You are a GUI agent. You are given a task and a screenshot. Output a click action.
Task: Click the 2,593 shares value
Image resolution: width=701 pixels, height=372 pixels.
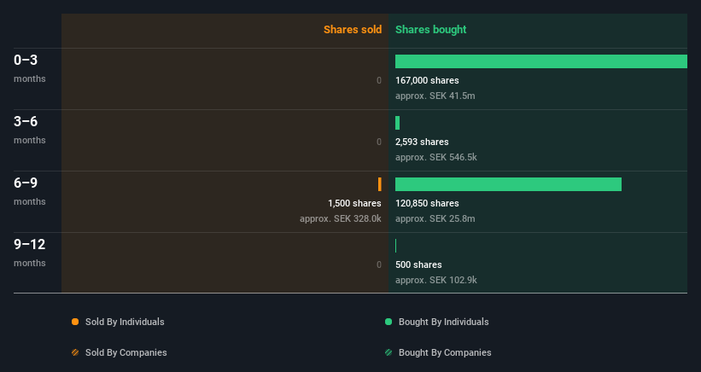click(x=422, y=142)
